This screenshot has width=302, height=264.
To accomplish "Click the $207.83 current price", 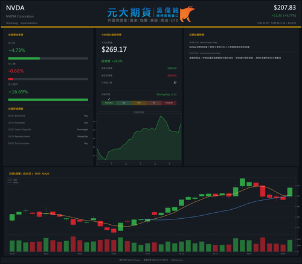I will click(284, 8).
